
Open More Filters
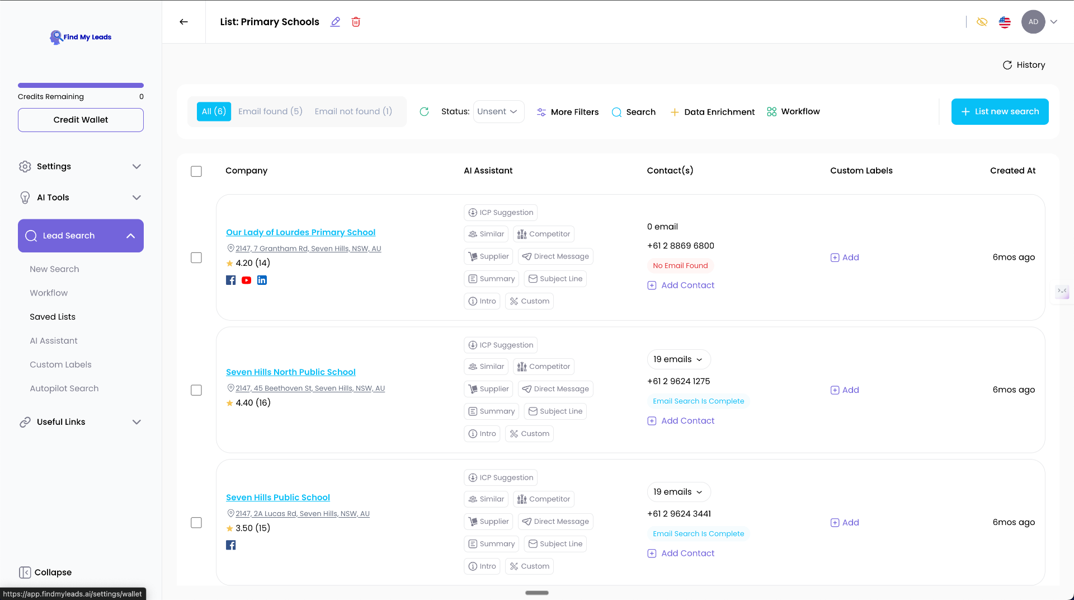pyautogui.click(x=567, y=112)
